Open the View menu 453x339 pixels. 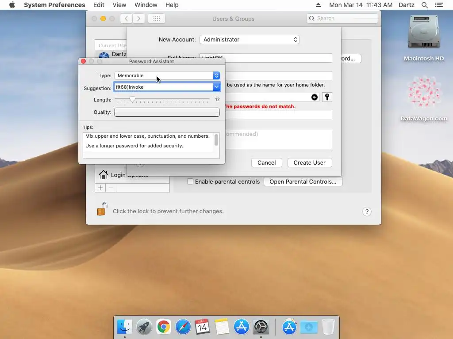[x=119, y=5]
